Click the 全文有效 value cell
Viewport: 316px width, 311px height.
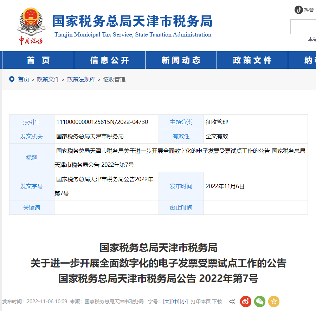pos(256,136)
